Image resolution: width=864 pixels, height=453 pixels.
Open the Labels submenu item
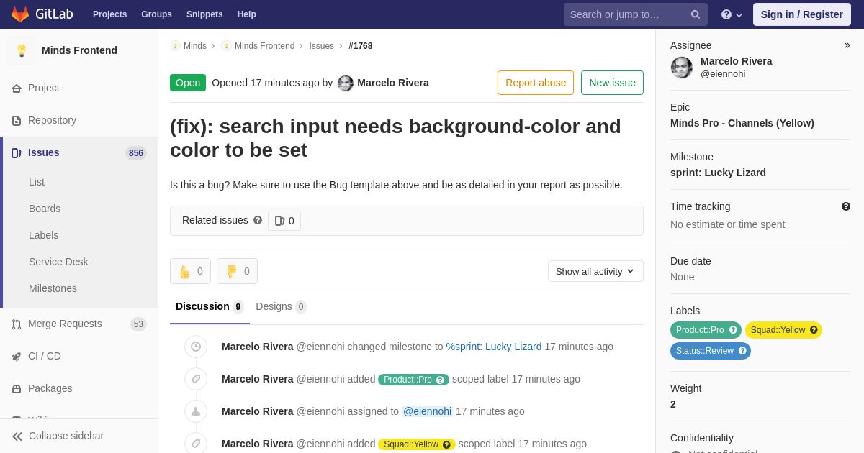43,235
